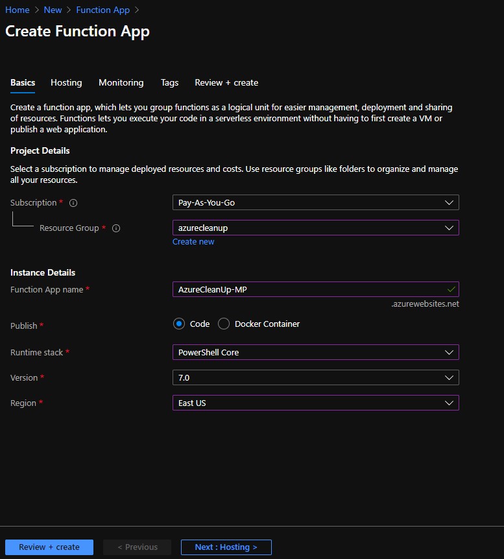Image resolution: width=504 pixels, height=559 pixels.
Task: Switch to the Basics tab
Action: (23, 83)
